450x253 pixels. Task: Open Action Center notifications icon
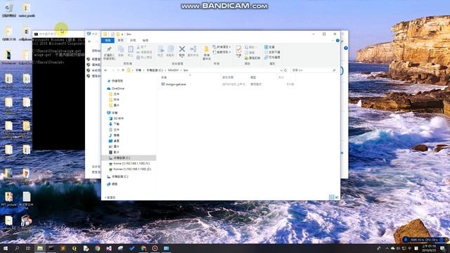coord(442,248)
